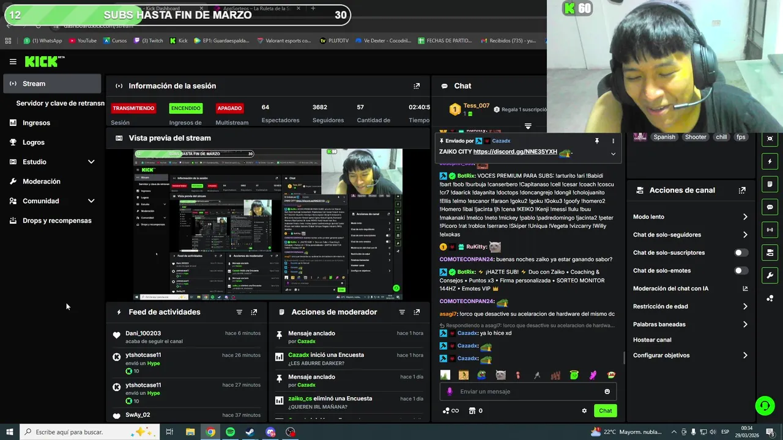Image resolution: width=783 pixels, height=440 pixels.
Task: Click the chat bubble icon in the right sidebar
Action: point(770,207)
